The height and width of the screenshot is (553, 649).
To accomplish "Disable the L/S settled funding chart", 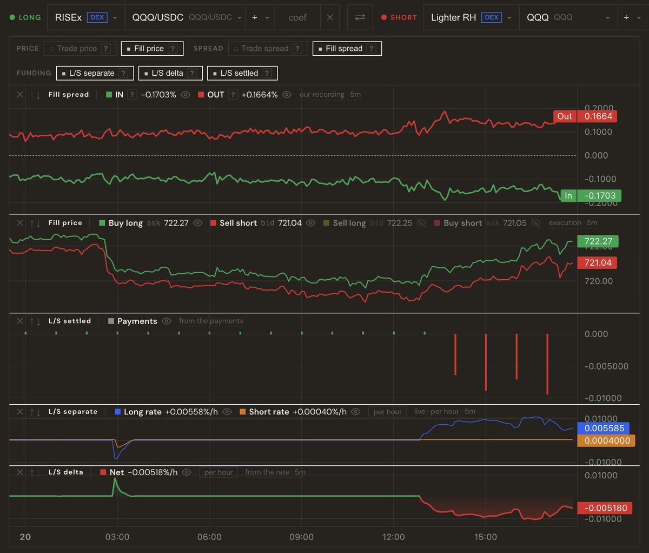I will [x=242, y=73].
